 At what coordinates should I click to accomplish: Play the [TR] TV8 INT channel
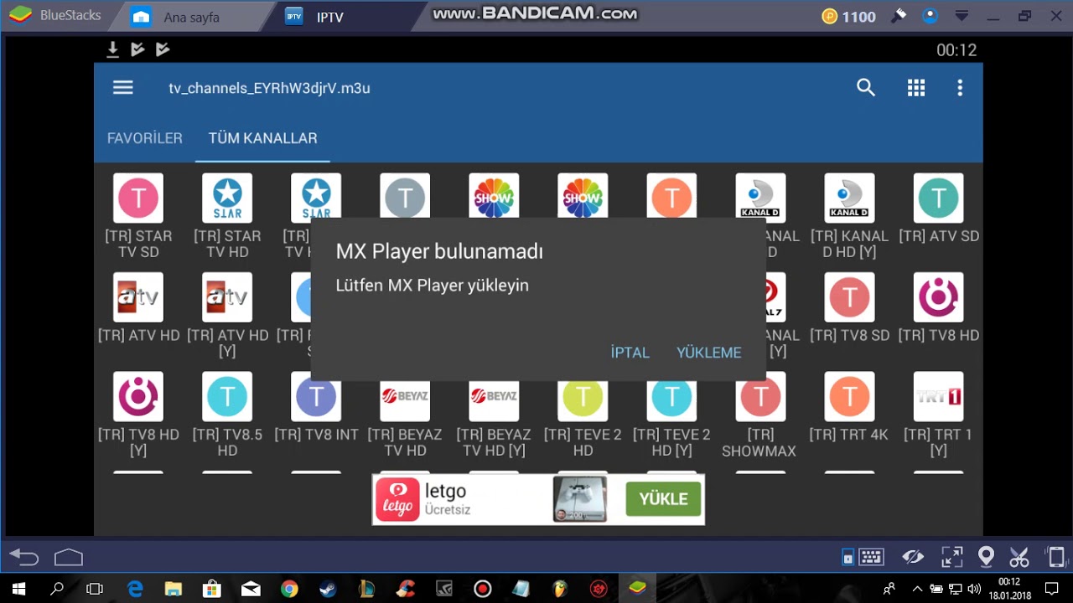316,407
